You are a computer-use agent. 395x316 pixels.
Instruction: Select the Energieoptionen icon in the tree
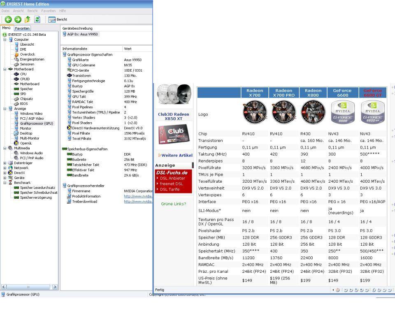(x=16, y=59)
